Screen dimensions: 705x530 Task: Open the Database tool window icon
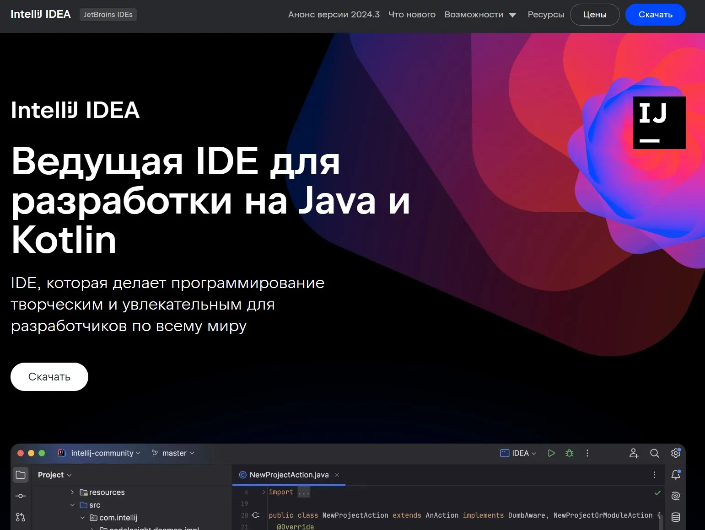(x=676, y=517)
